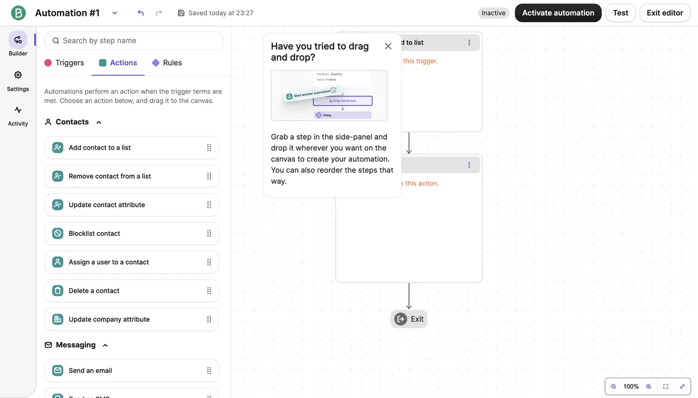Click the Exit node on canvas

click(x=409, y=319)
